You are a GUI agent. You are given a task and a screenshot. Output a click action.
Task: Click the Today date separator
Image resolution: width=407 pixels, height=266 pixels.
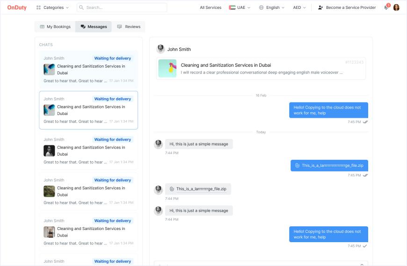tap(261, 132)
